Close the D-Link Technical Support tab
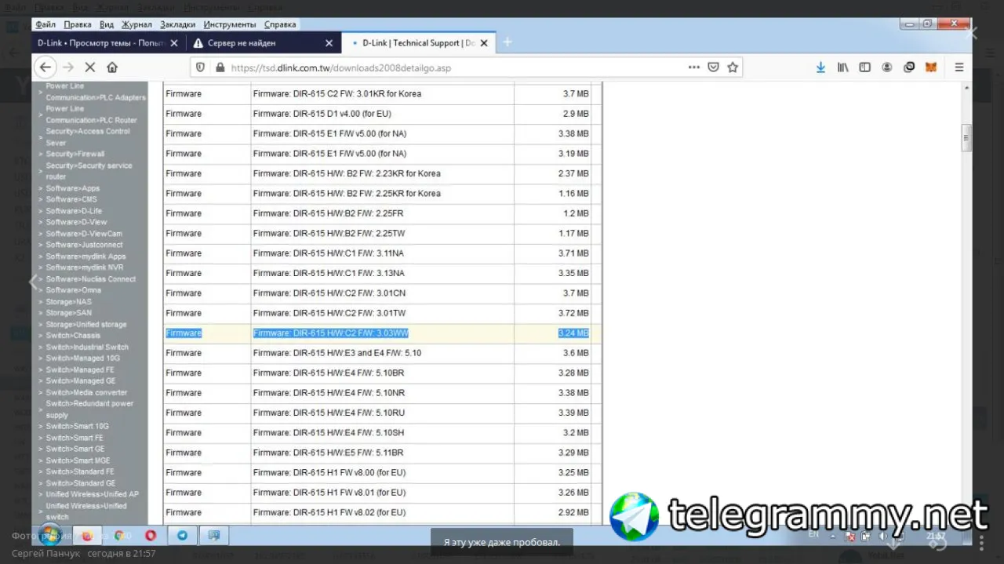This screenshot has width=1004, height=564. click(484, 43)
